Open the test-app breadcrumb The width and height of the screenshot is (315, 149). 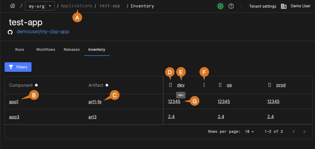[x=110, y=6]
